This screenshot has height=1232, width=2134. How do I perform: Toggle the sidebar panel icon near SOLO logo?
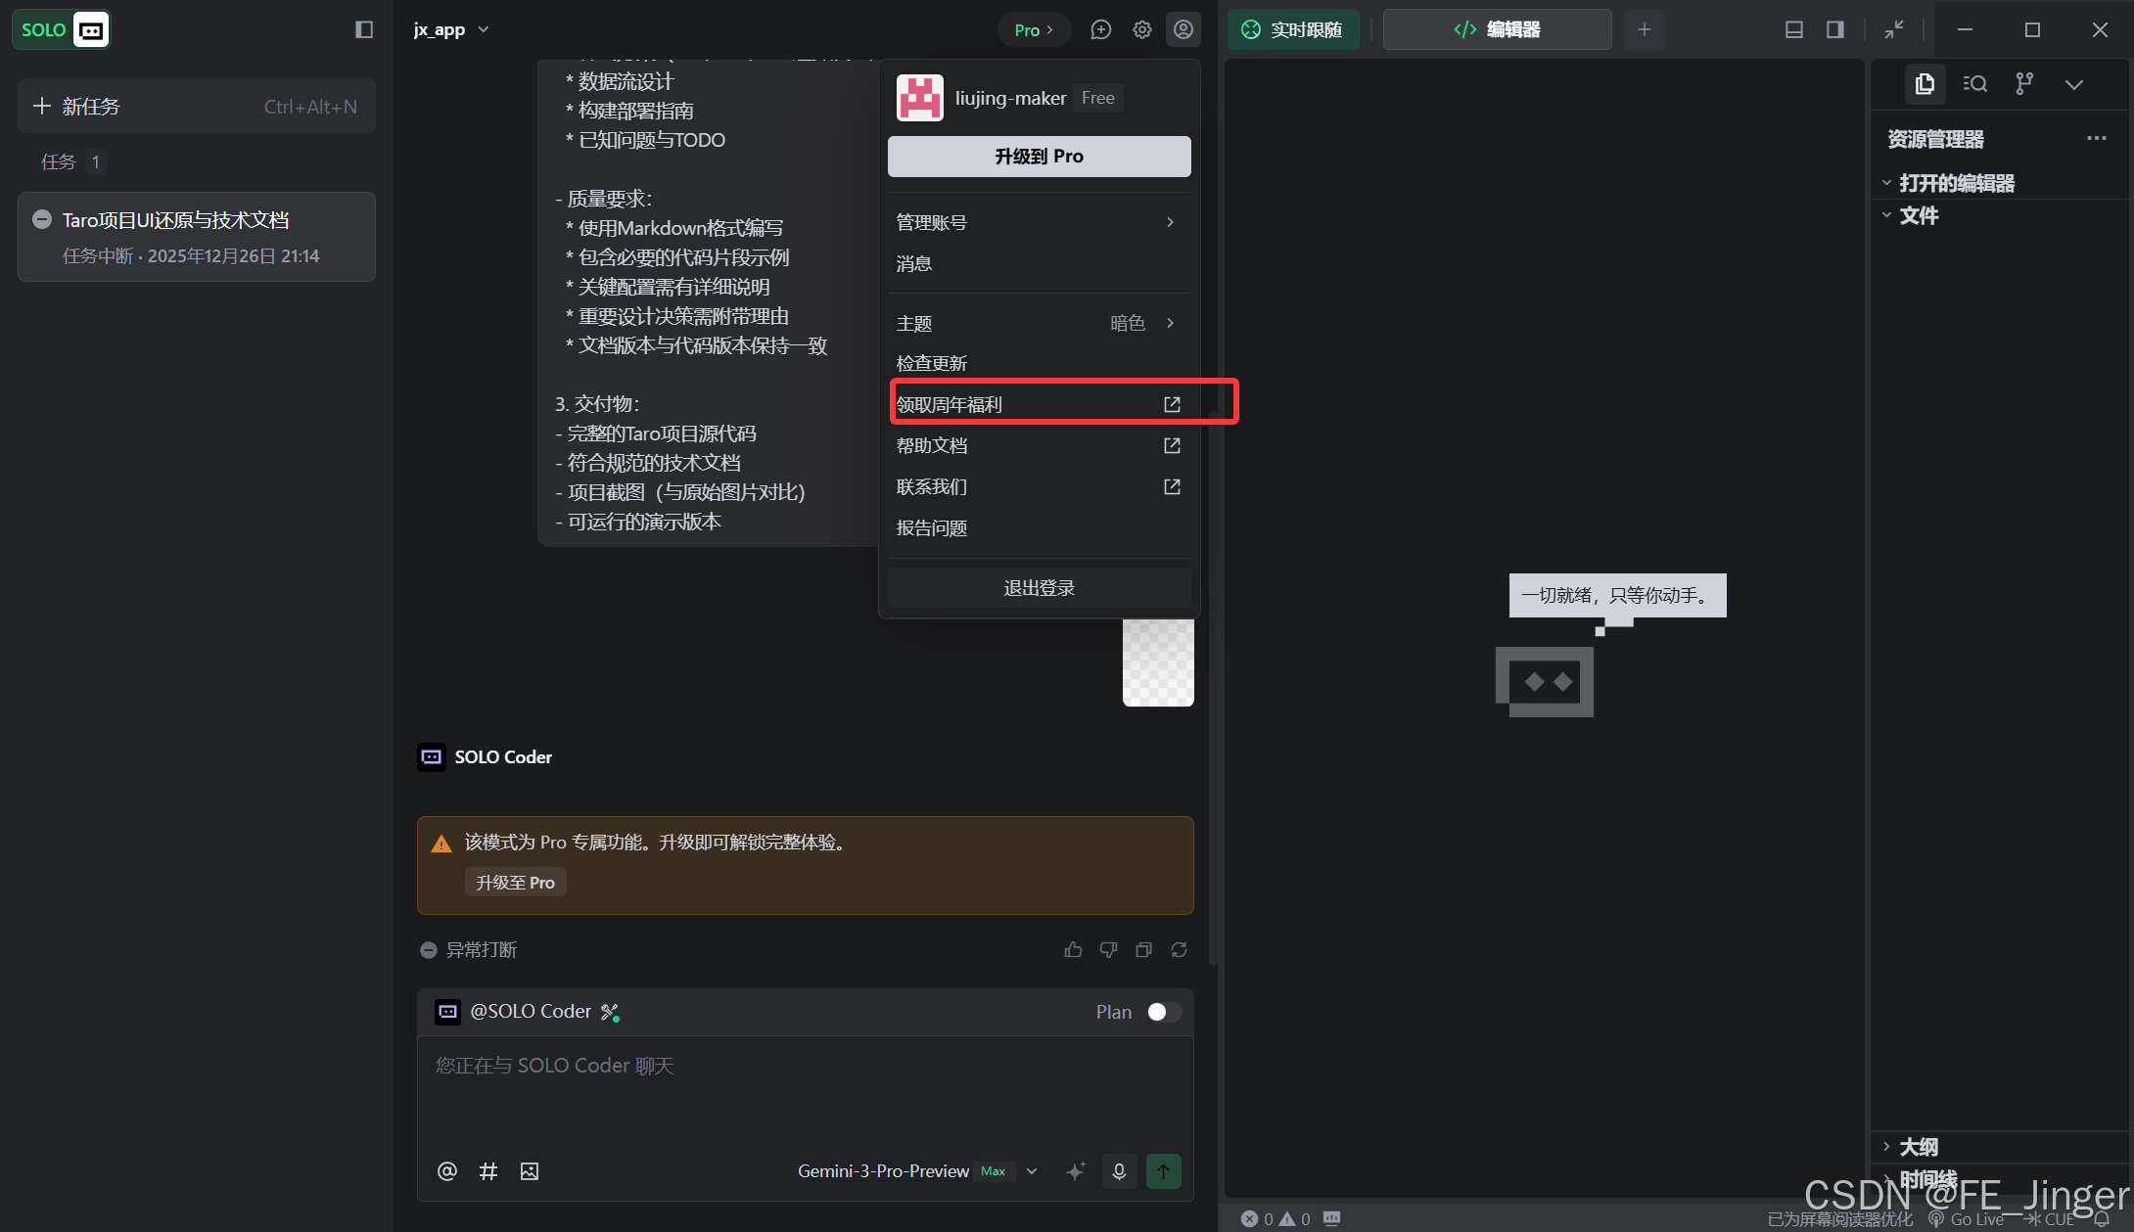(x=363, y=29)
